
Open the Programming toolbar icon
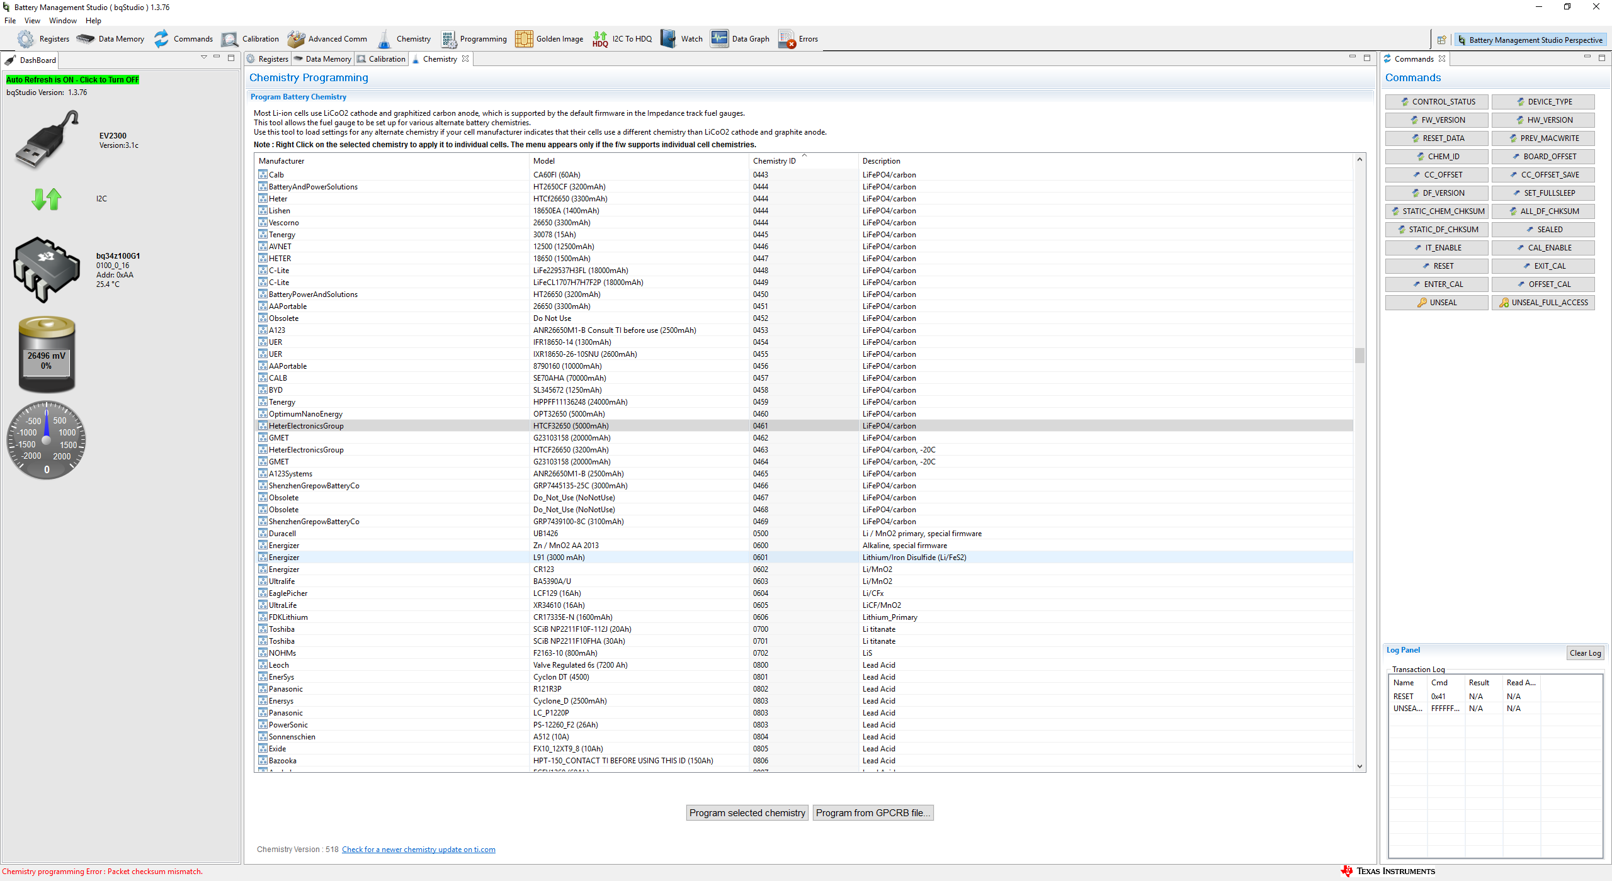[x=474, y=39]
